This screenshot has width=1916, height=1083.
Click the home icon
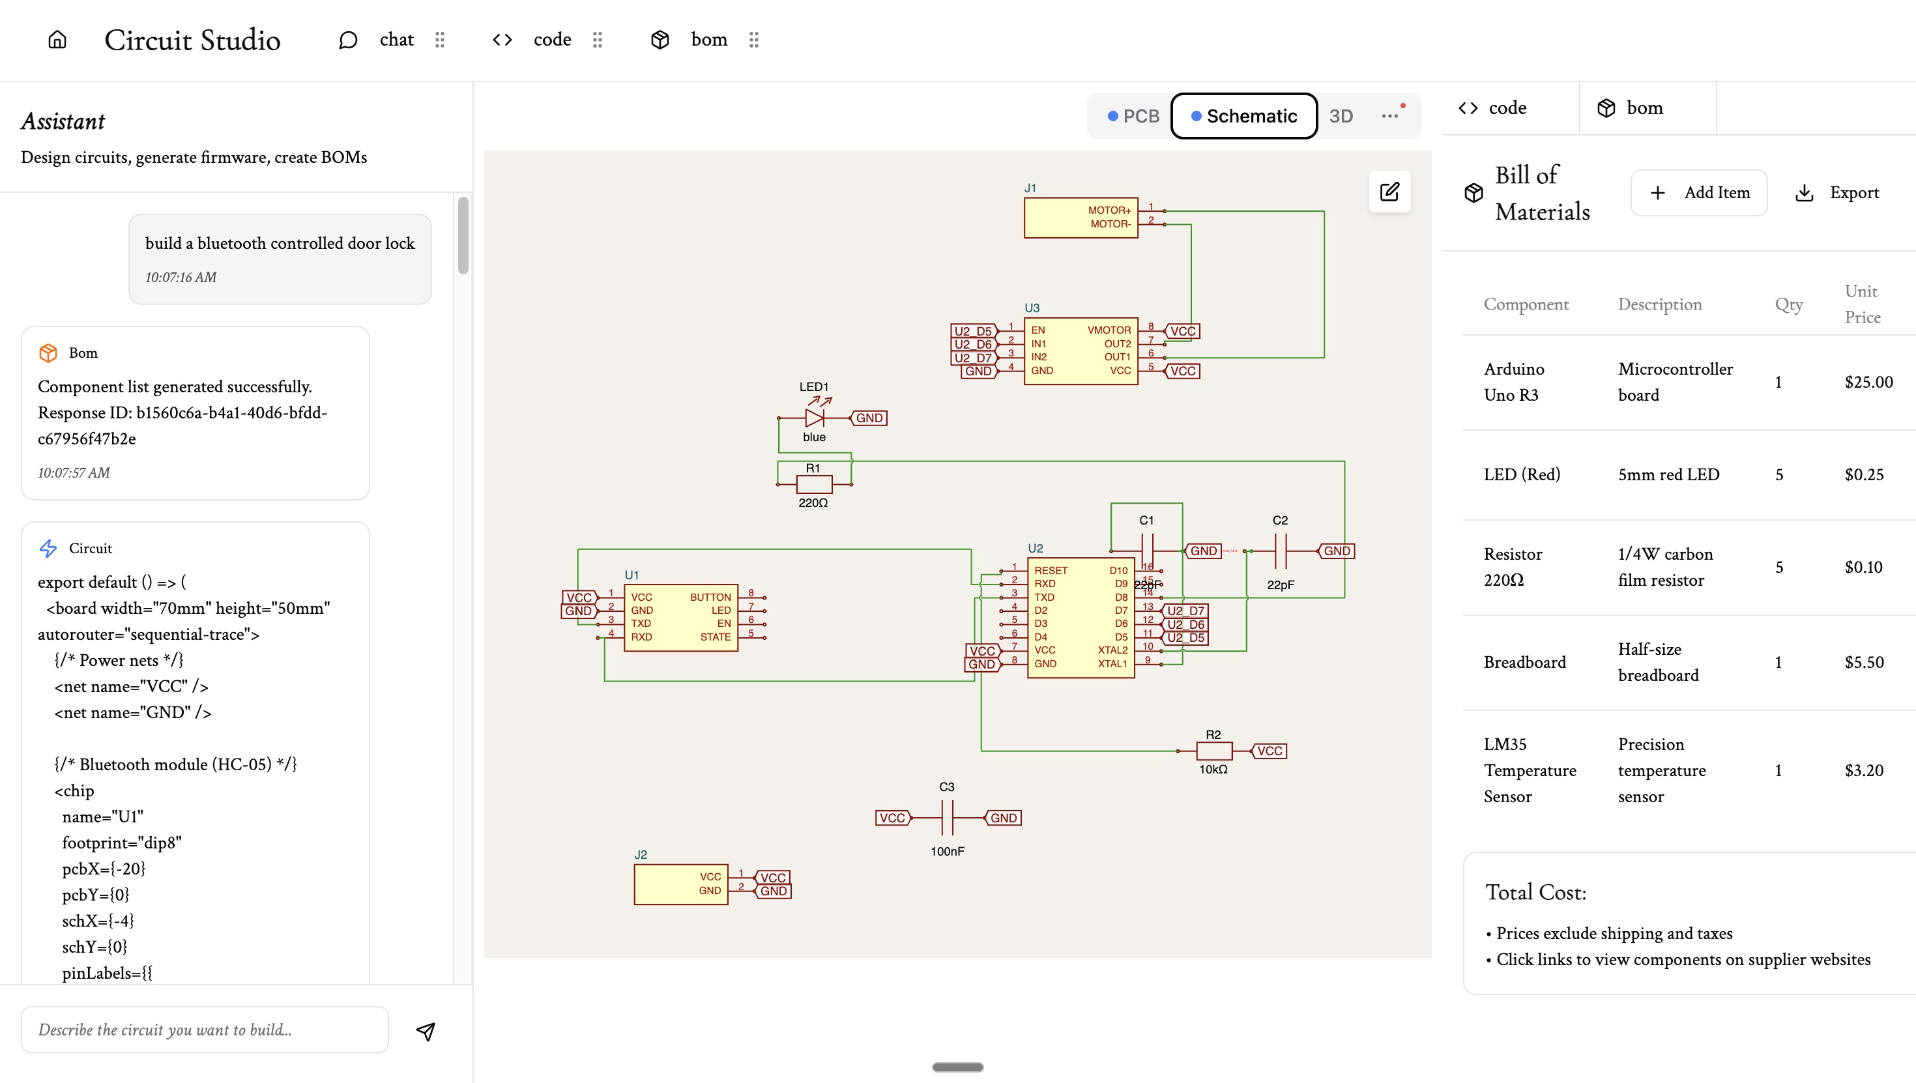point(57,39)
